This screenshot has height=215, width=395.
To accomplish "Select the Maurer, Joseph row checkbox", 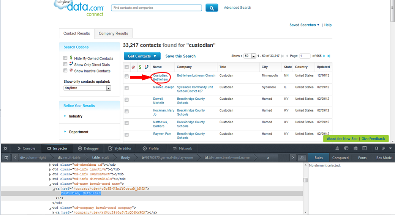I will click(x=126, y=88).
